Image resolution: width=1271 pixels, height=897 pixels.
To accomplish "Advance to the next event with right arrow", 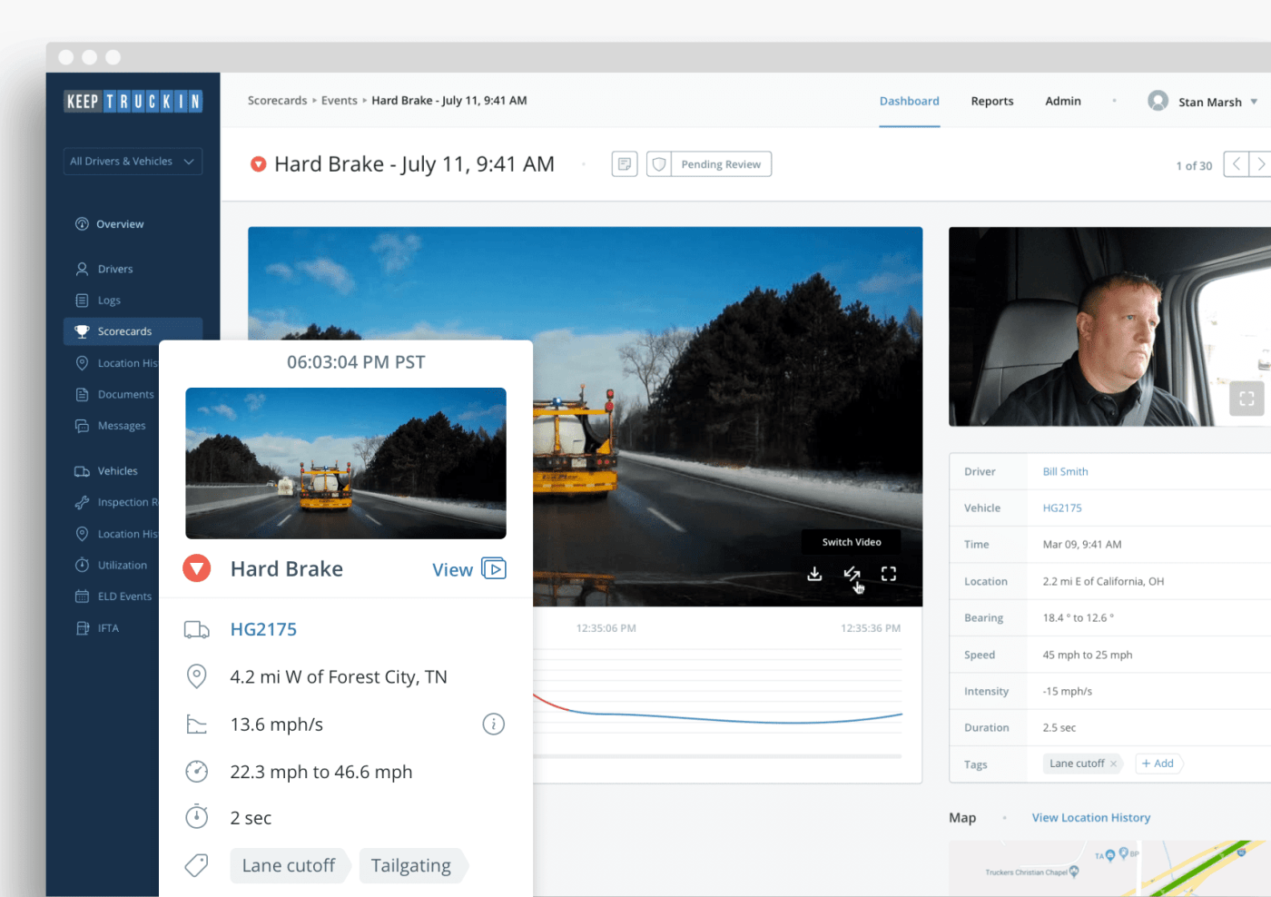I will pos(1262,164).
